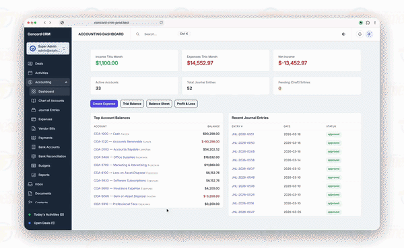Reload page with browser refresh icon
The width and height of the screenshot is (404, 248).
click(162, 23)
